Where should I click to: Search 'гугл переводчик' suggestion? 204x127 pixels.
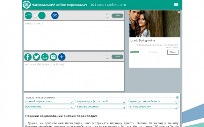(154, 107)
